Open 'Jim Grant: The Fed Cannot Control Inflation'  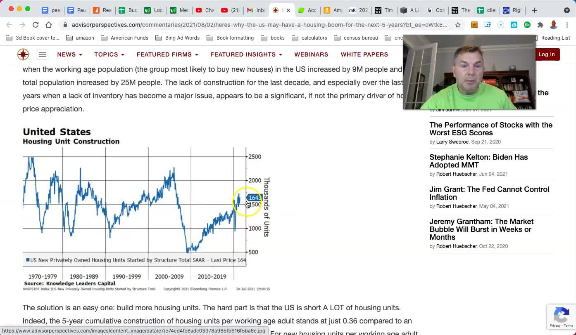489,193
